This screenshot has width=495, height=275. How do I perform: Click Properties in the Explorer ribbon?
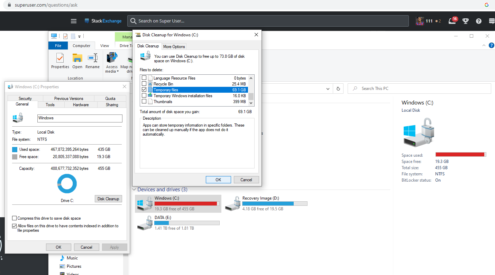coord(60,61)
